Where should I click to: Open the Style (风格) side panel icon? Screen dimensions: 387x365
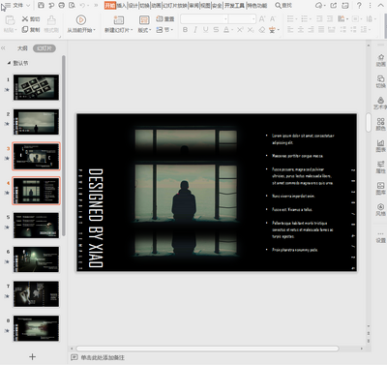(380, 209)
